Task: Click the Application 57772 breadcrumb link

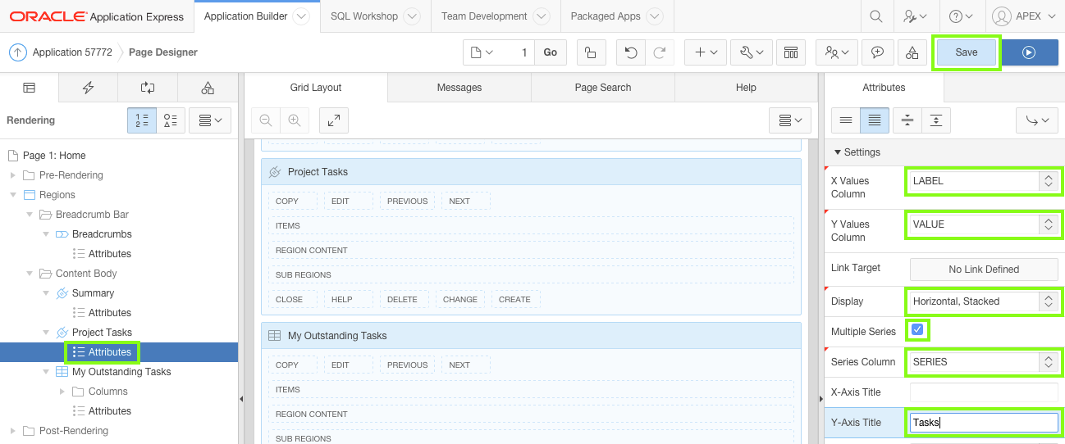Action: tap(74, 52)
